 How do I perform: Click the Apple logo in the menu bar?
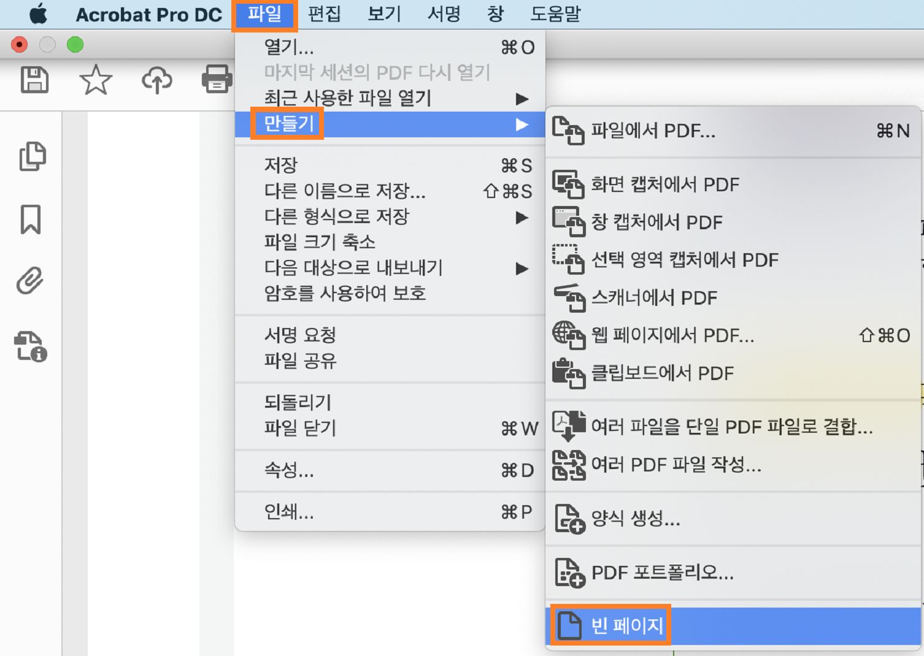[38, 14]
